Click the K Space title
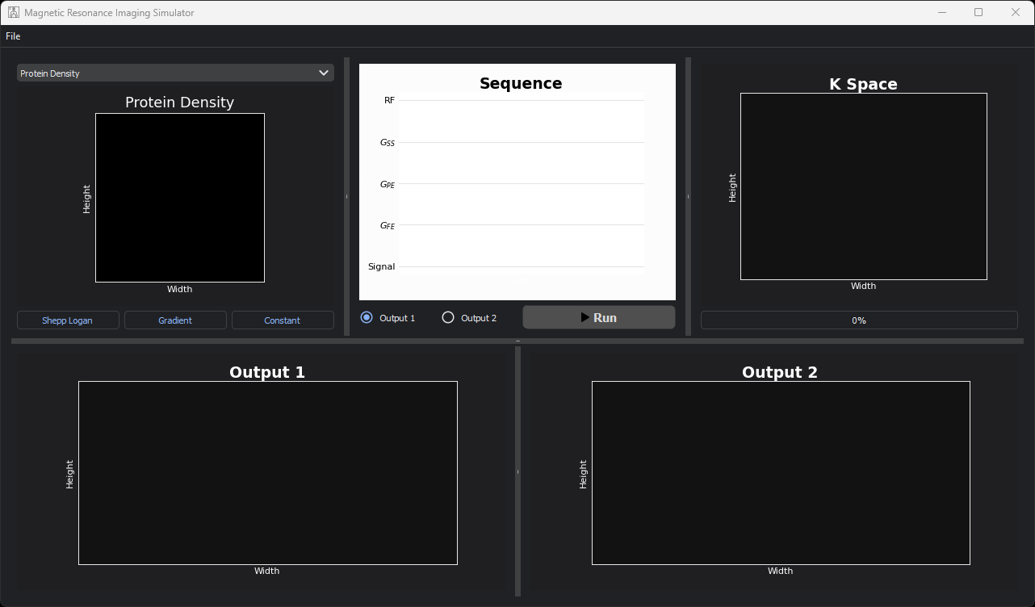This screenshot has width=1035, height=607. (863, 84)
